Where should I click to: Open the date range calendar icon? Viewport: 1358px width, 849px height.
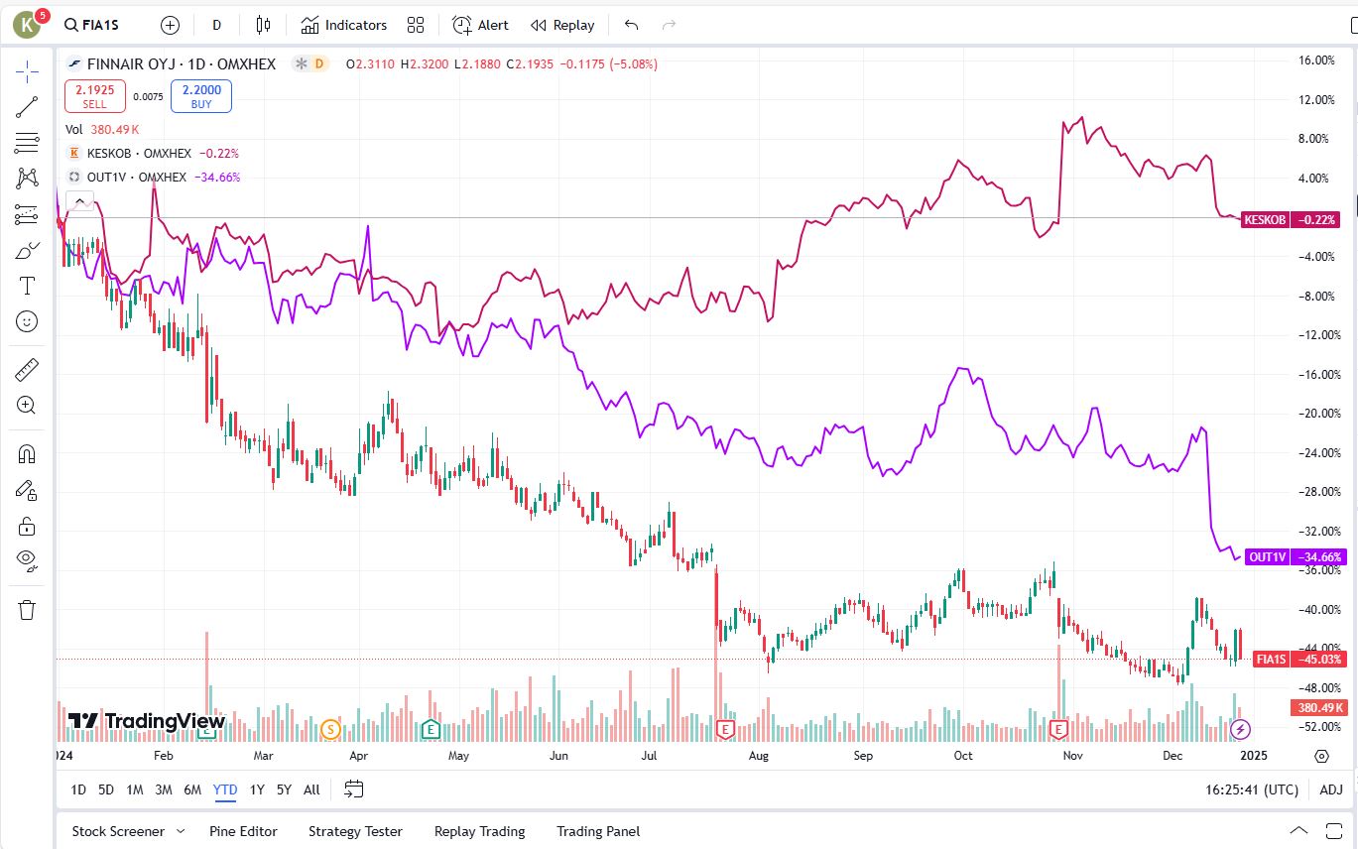(354, 789)
